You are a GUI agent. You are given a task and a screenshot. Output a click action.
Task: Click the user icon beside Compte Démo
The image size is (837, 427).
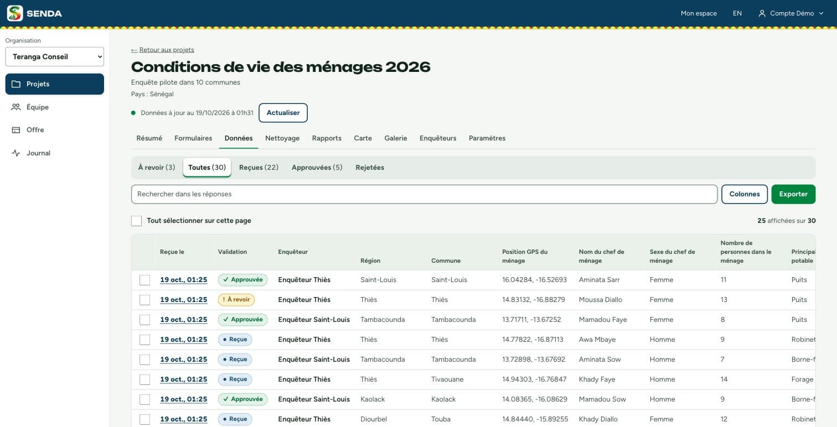tap(762, 13)
